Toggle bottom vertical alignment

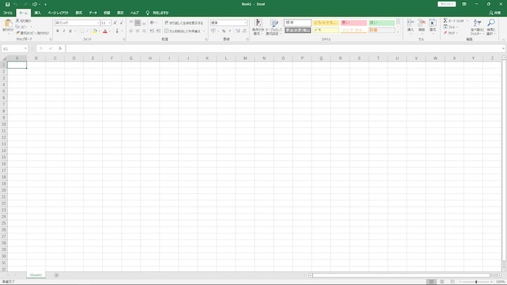(x=143, y=23)
